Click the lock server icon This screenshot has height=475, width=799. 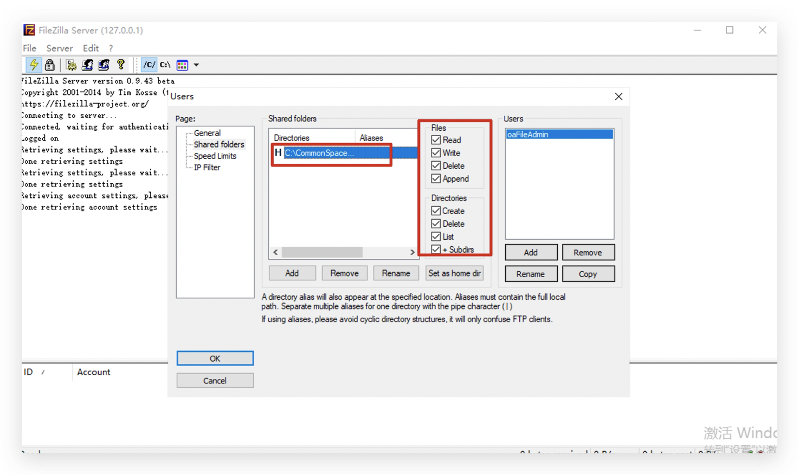pyautogui.click(x=49, y=65)
